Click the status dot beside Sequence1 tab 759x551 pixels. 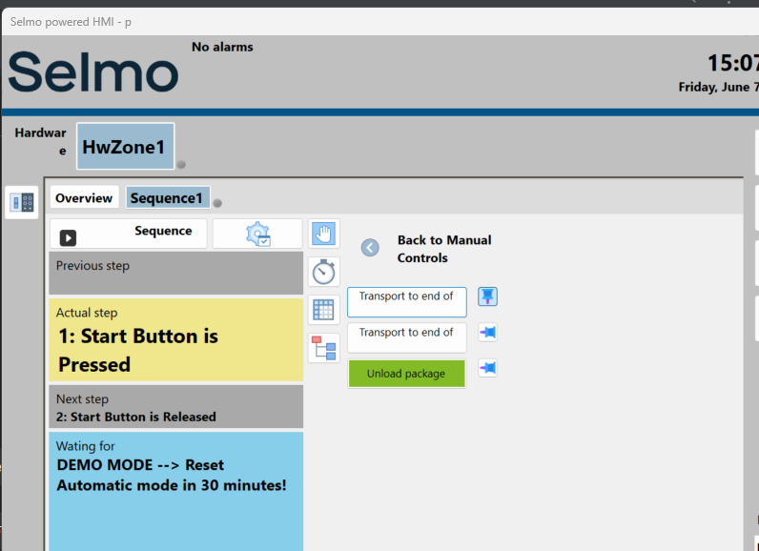point(217,203)
